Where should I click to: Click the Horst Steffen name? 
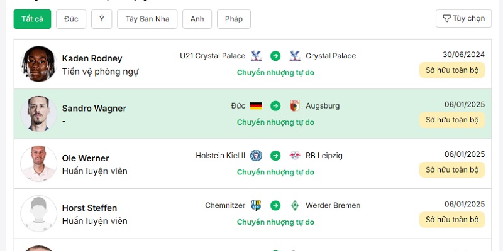click(x=89, y=208)
